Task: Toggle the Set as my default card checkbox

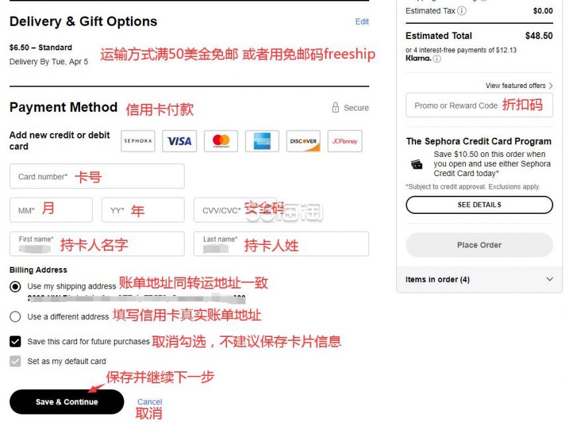Action: (15, 361)
